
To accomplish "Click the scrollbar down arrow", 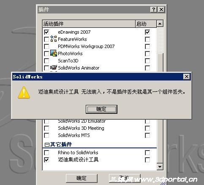I will 160,167.
